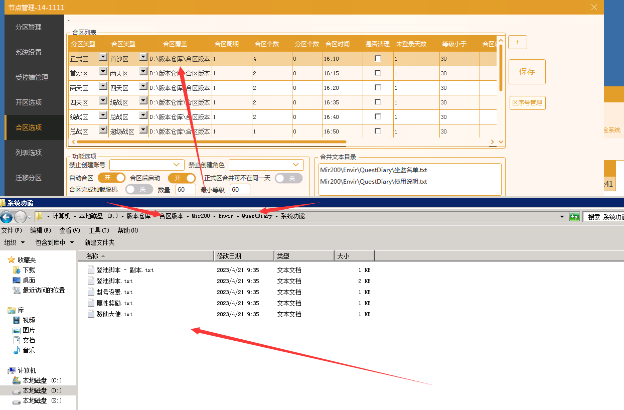Click the plus button to add row

tap(517, 42)
